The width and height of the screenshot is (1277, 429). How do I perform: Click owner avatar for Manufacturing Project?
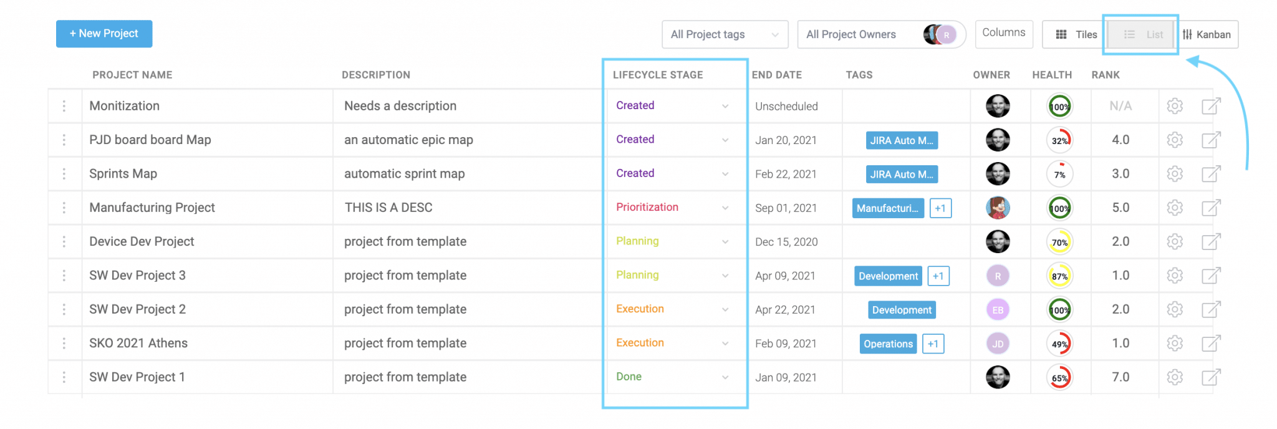click(998, 208)
